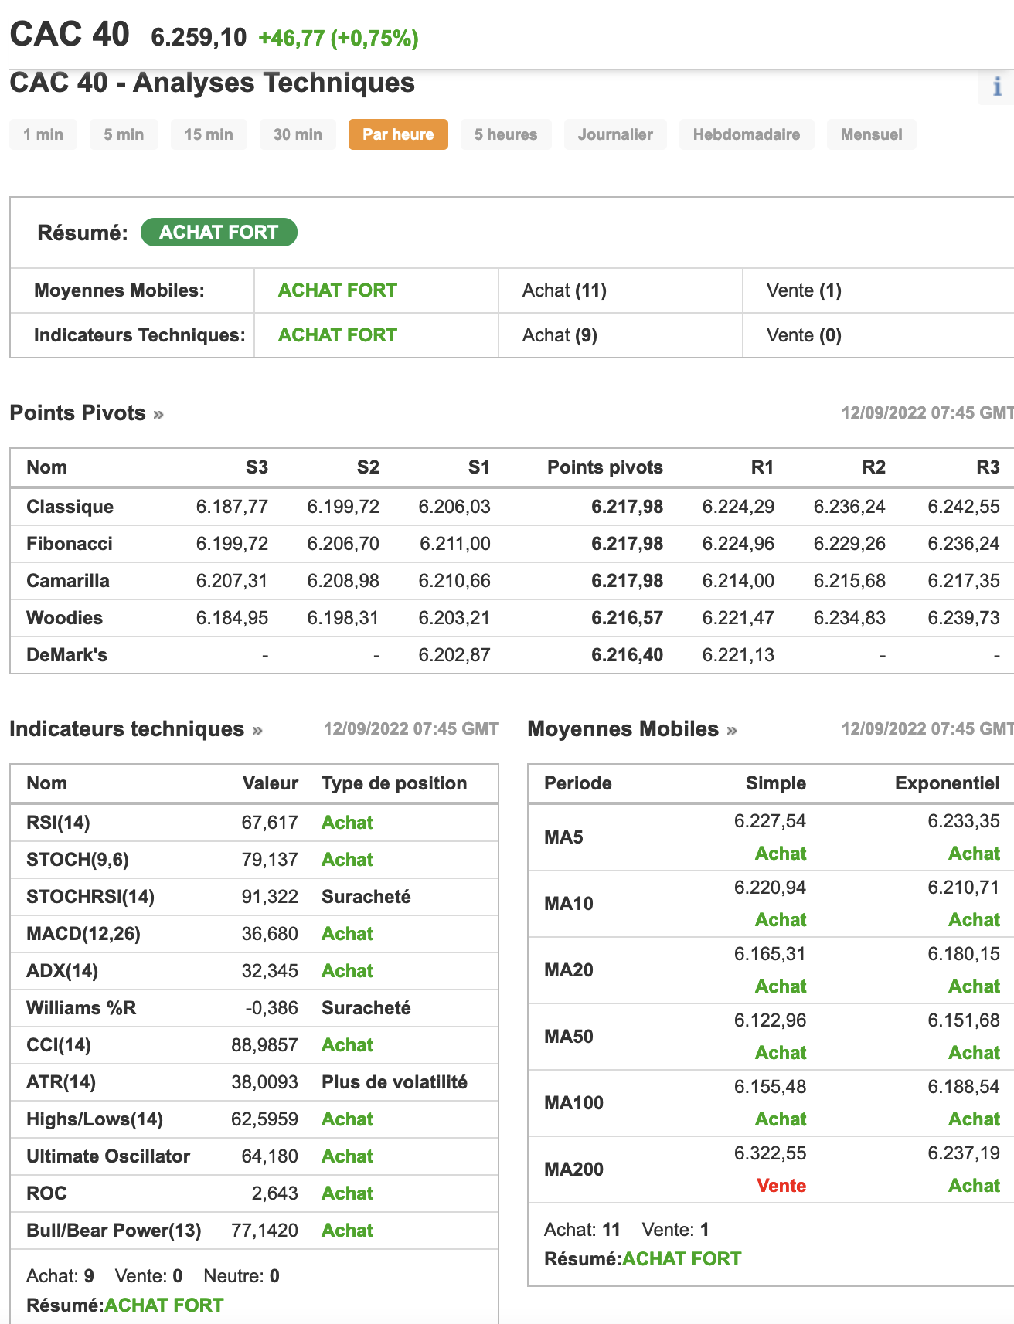Click the Woodies pivot row name
Image resolution: width=1014 pixels, height=1324 pixels.
[64, 618]
